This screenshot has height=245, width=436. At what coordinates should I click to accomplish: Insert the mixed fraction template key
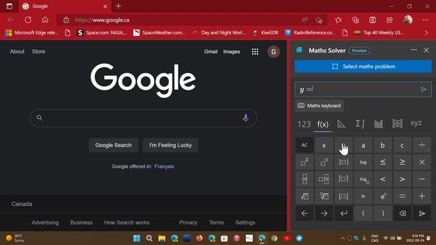pyautogui.click(x=324, y=179)
